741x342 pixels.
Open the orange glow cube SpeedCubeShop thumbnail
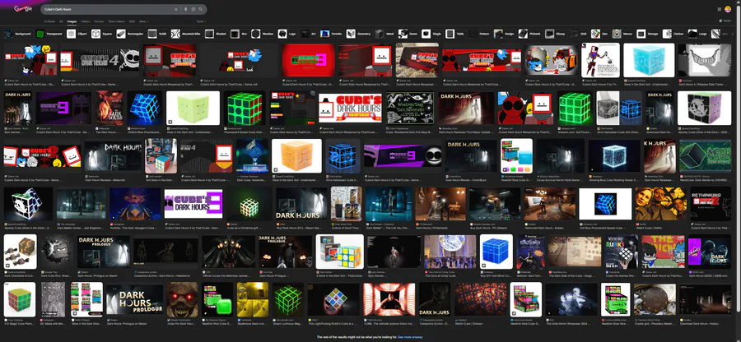pos(296,155)
